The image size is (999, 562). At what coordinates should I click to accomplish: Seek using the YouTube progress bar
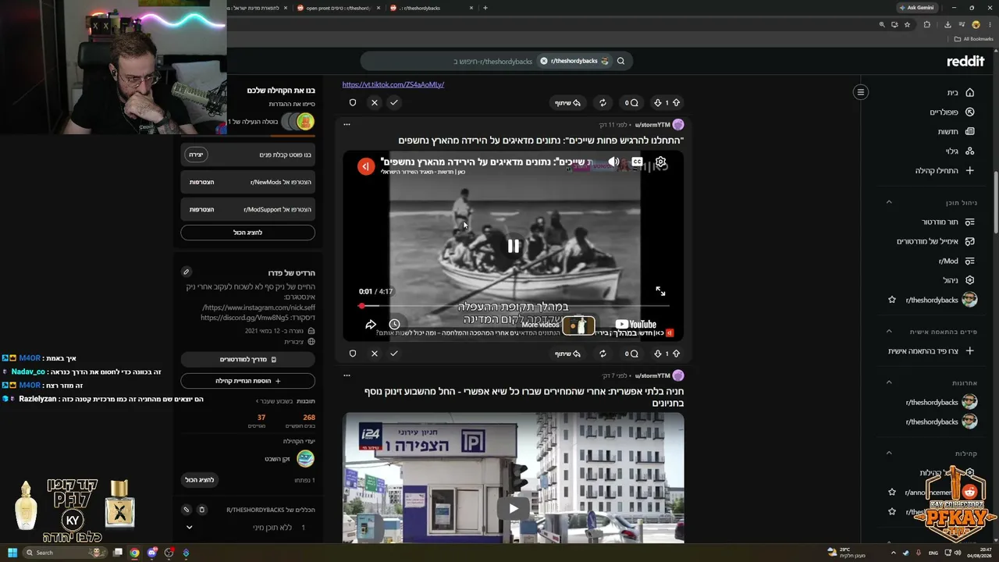coord(514,306)
